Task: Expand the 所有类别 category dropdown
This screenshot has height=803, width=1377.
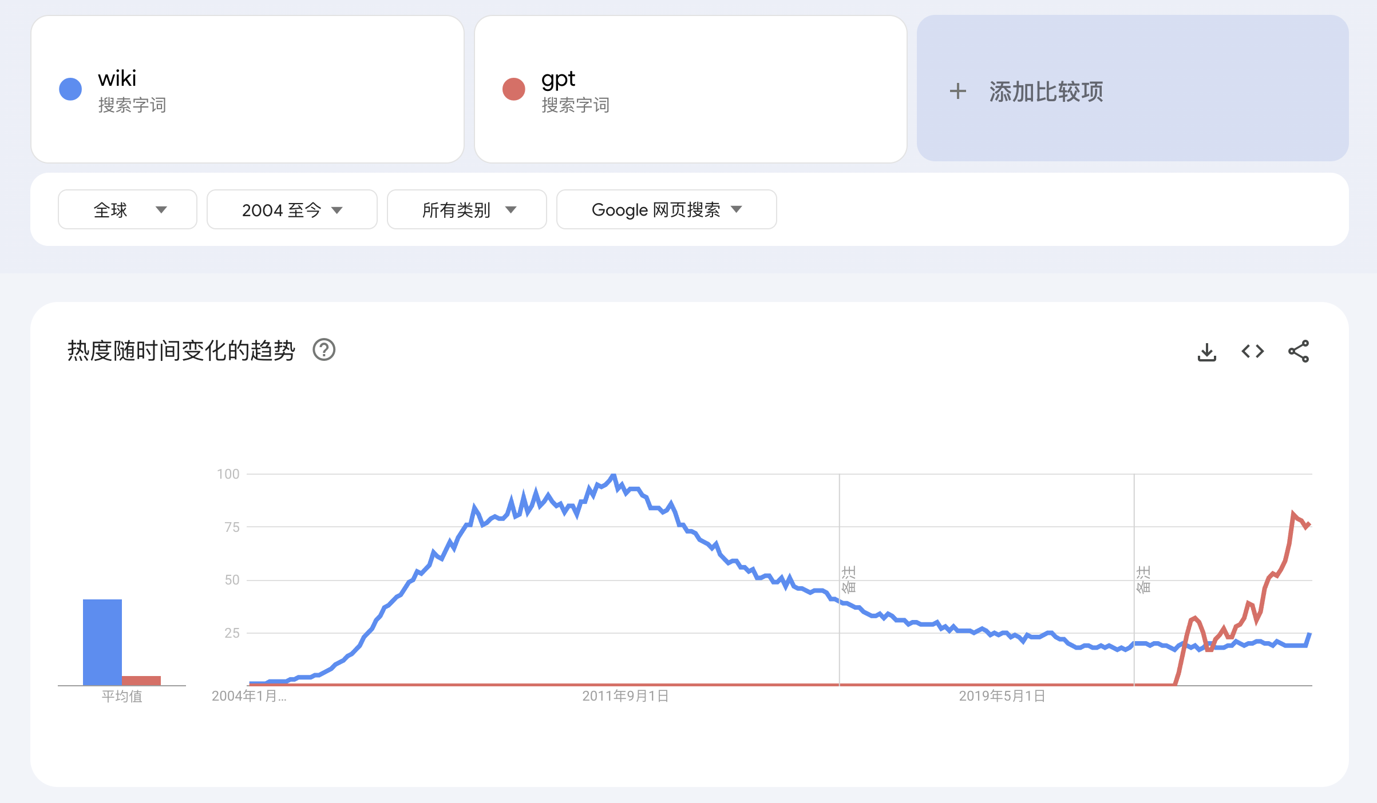Action: click(466, 209)
